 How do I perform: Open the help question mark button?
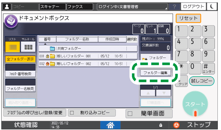point(174,7)
